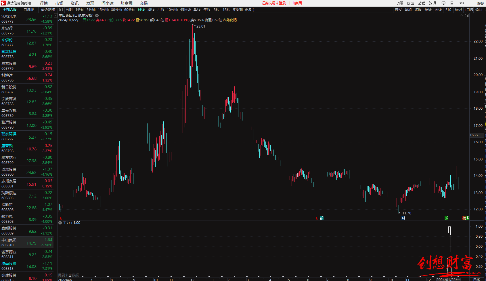The width and height of the screenshot is (486, 281).
Task: Click 叠加 toolbar button
Action: 408,10
